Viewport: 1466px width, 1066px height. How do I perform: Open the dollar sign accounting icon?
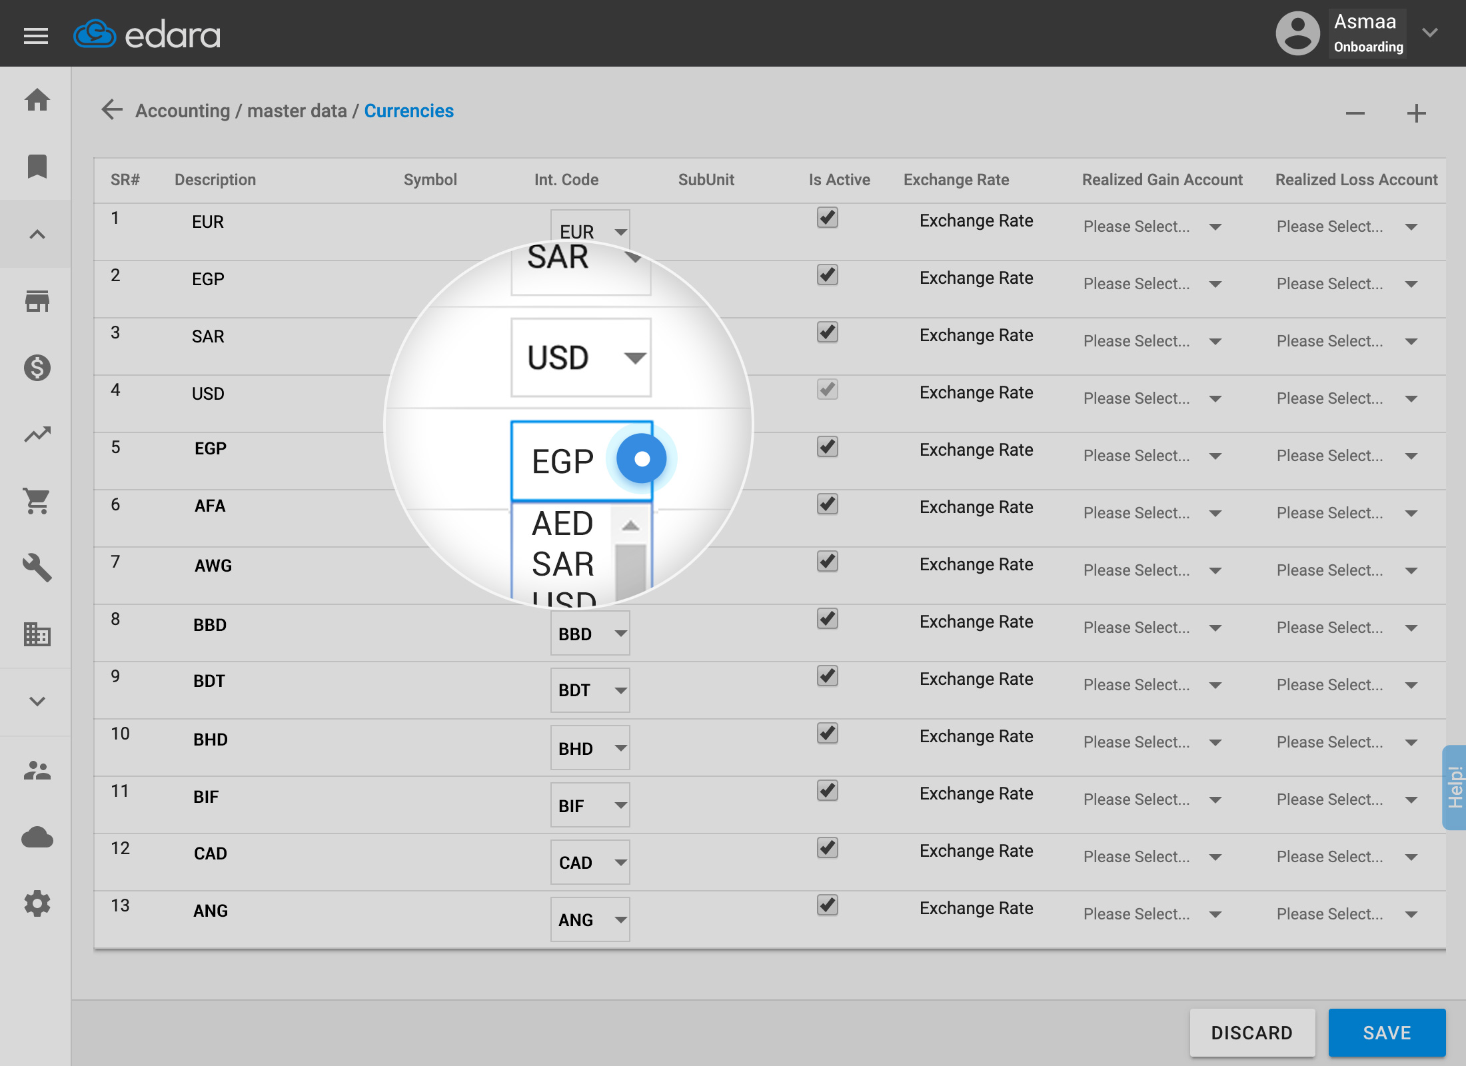coord(37,368)
